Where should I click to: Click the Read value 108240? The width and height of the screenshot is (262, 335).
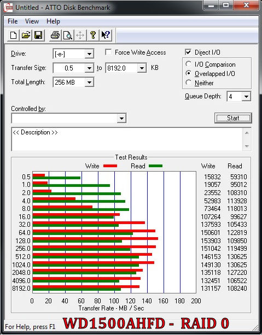237,289
